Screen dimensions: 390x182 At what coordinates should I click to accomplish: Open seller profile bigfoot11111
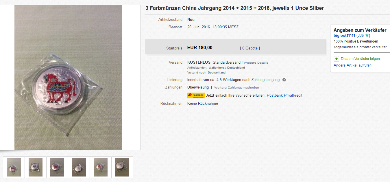click(344, 36)
